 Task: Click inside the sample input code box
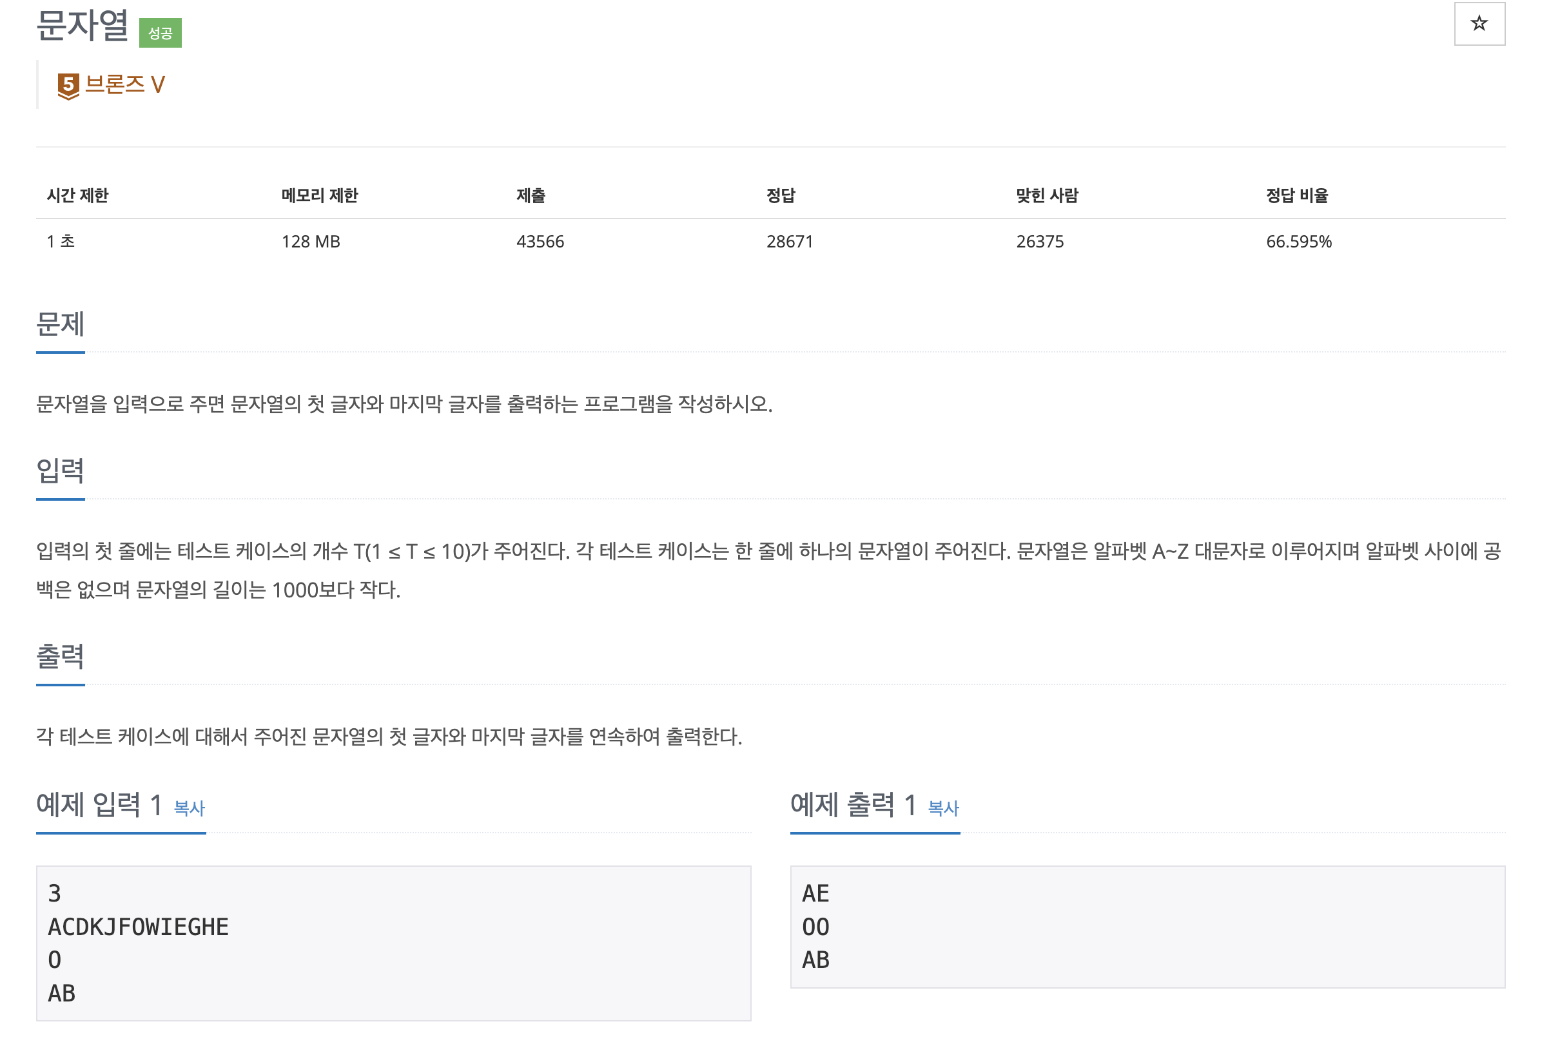[x=393, y=942]
